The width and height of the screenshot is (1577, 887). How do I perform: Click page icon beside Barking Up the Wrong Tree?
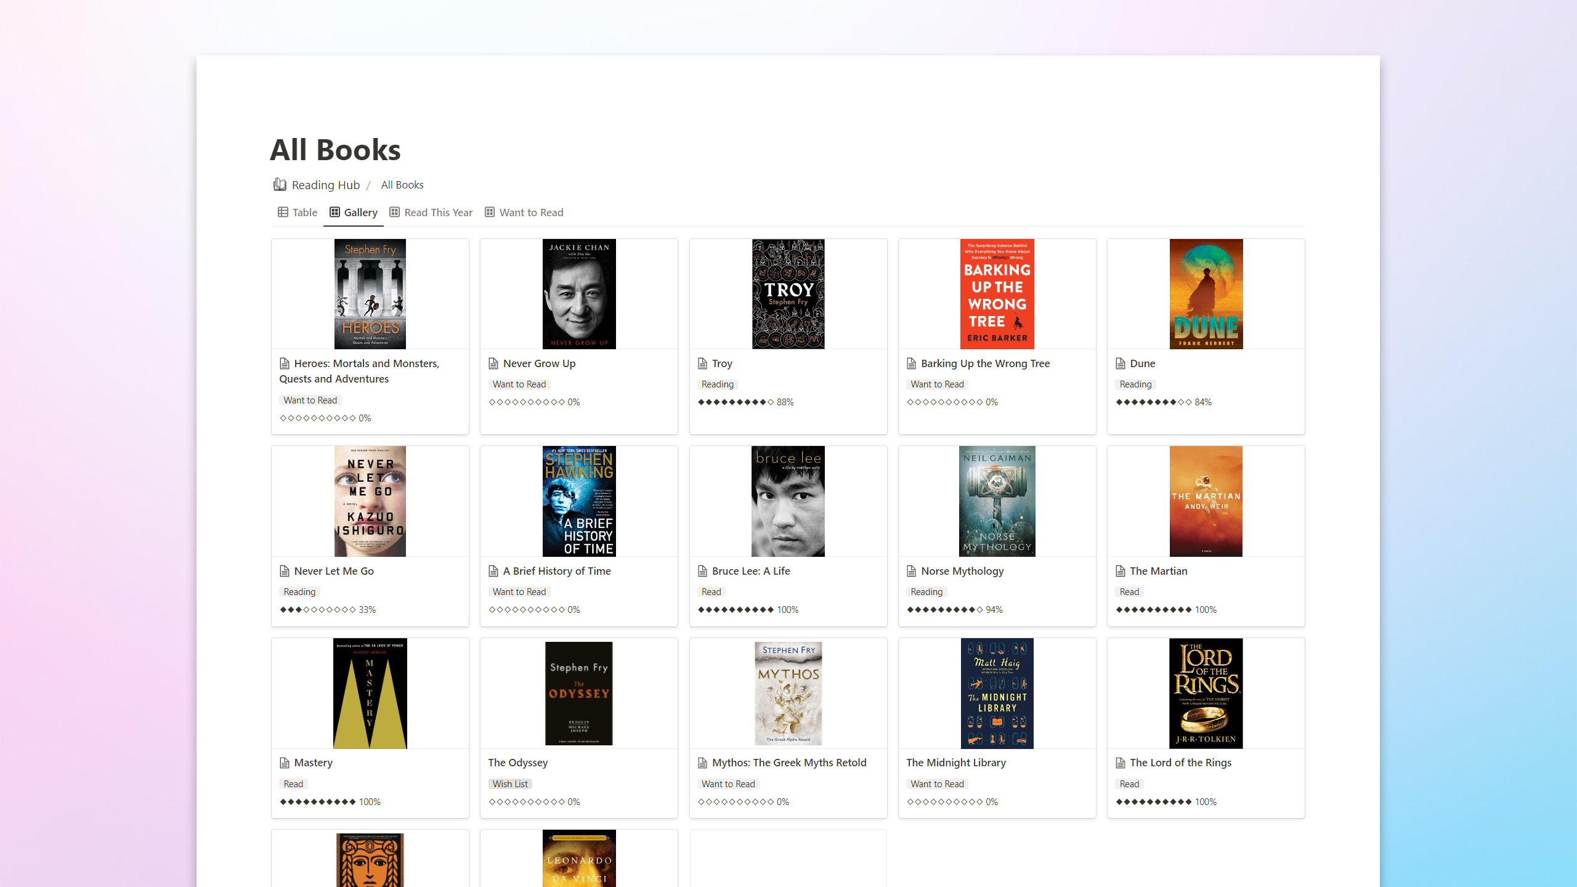912,363
